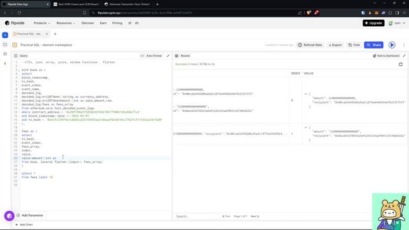Open Flipside's Twitter icon link
This screenshot has height=230, width=409.
[x=130, y=23]
